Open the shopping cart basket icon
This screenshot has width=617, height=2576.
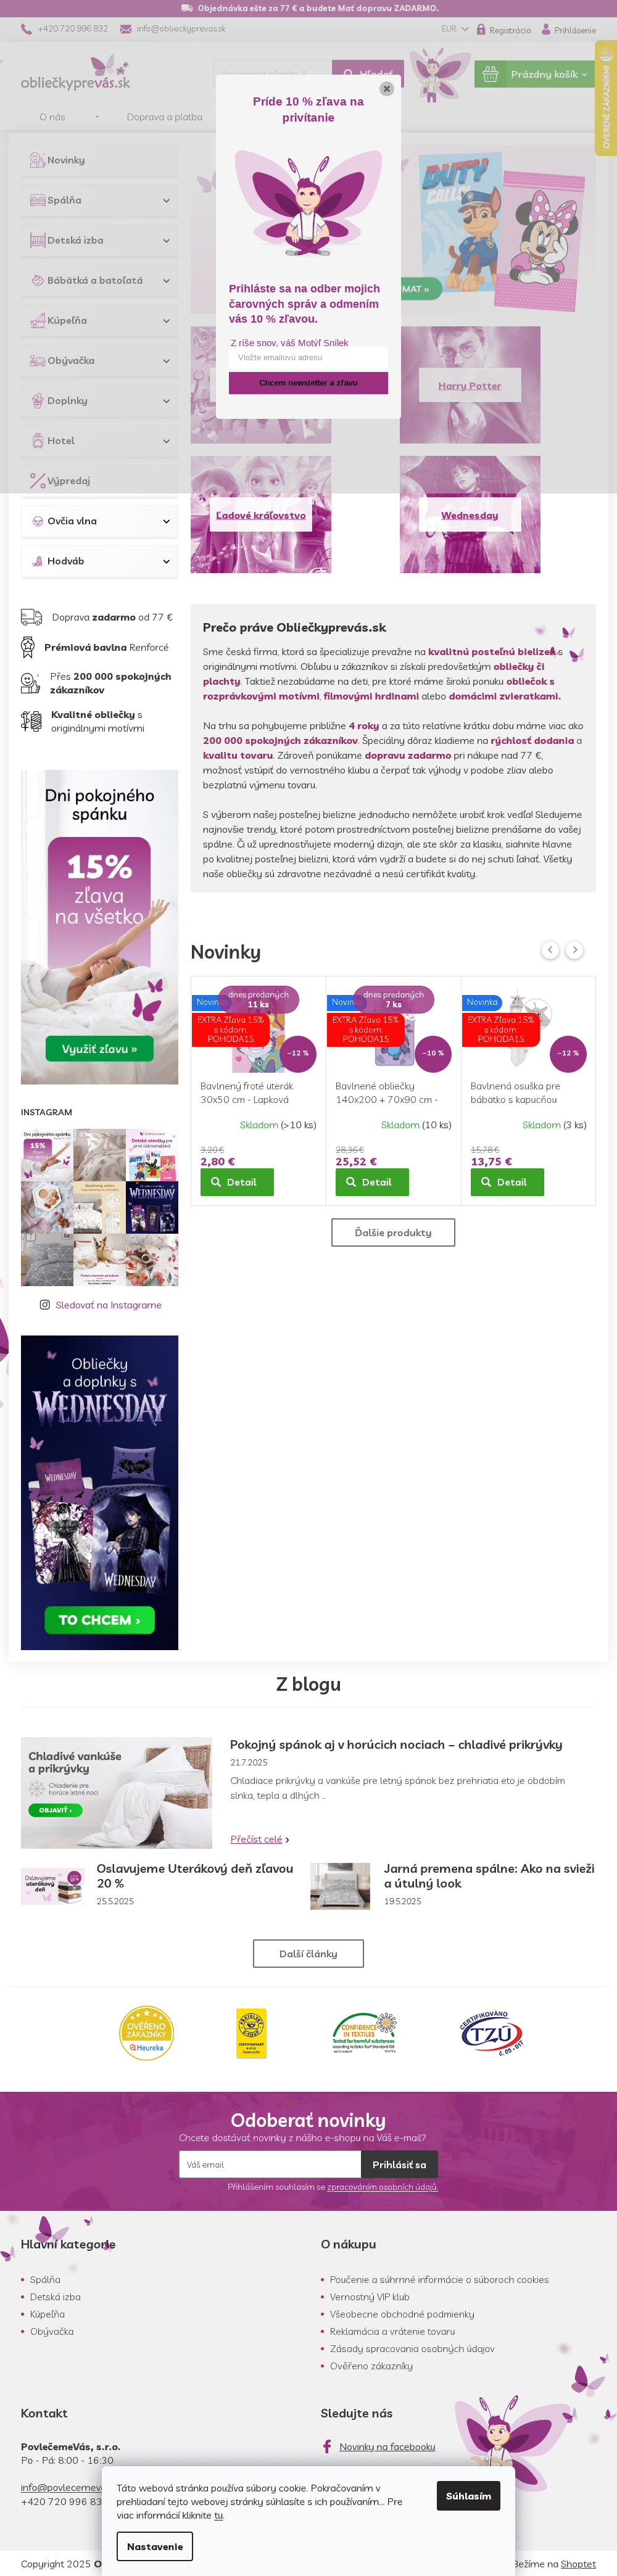pos(490,74)
